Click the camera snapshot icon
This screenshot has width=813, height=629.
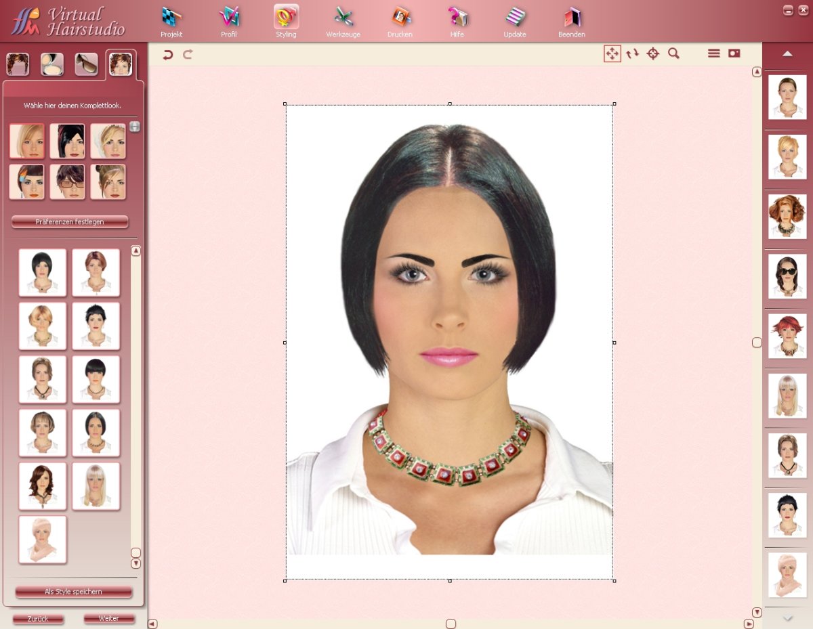coord(734,53)
